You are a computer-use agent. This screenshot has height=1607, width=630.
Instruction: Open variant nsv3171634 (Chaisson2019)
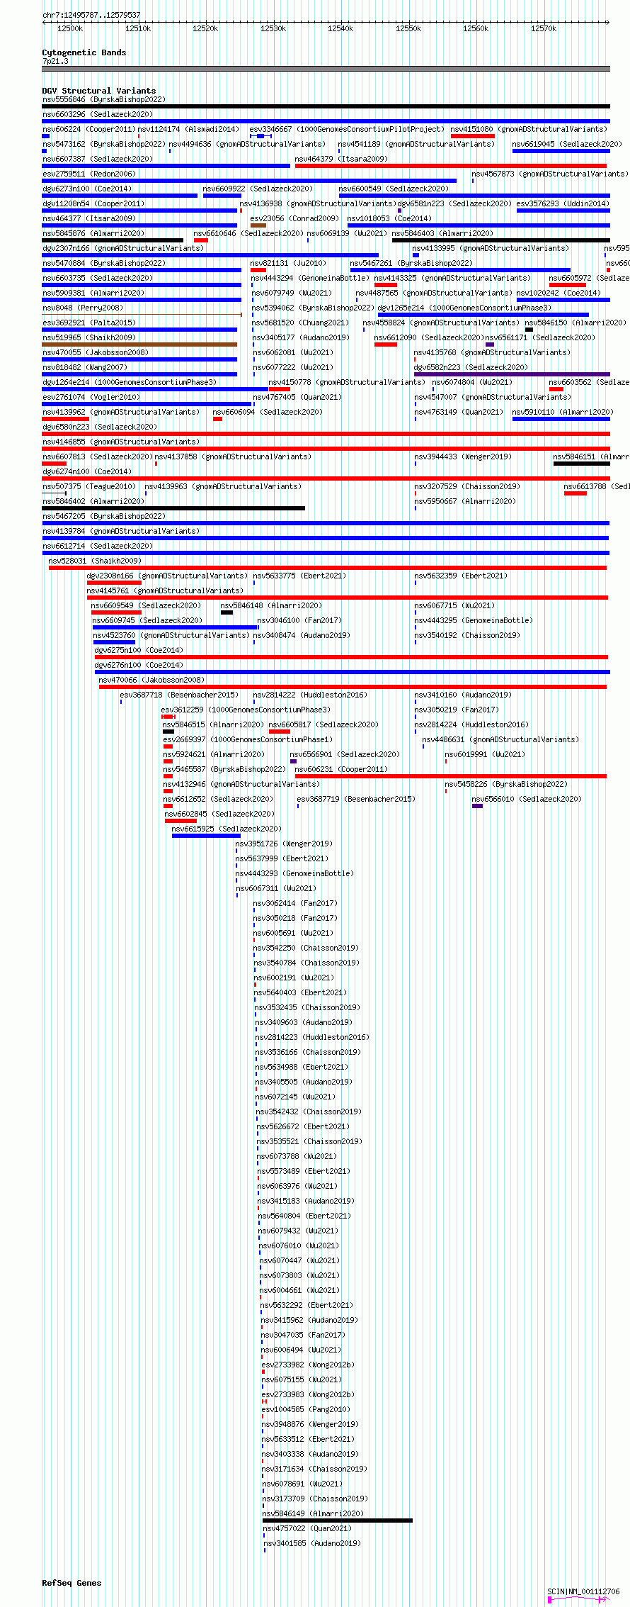[315, 1469]
